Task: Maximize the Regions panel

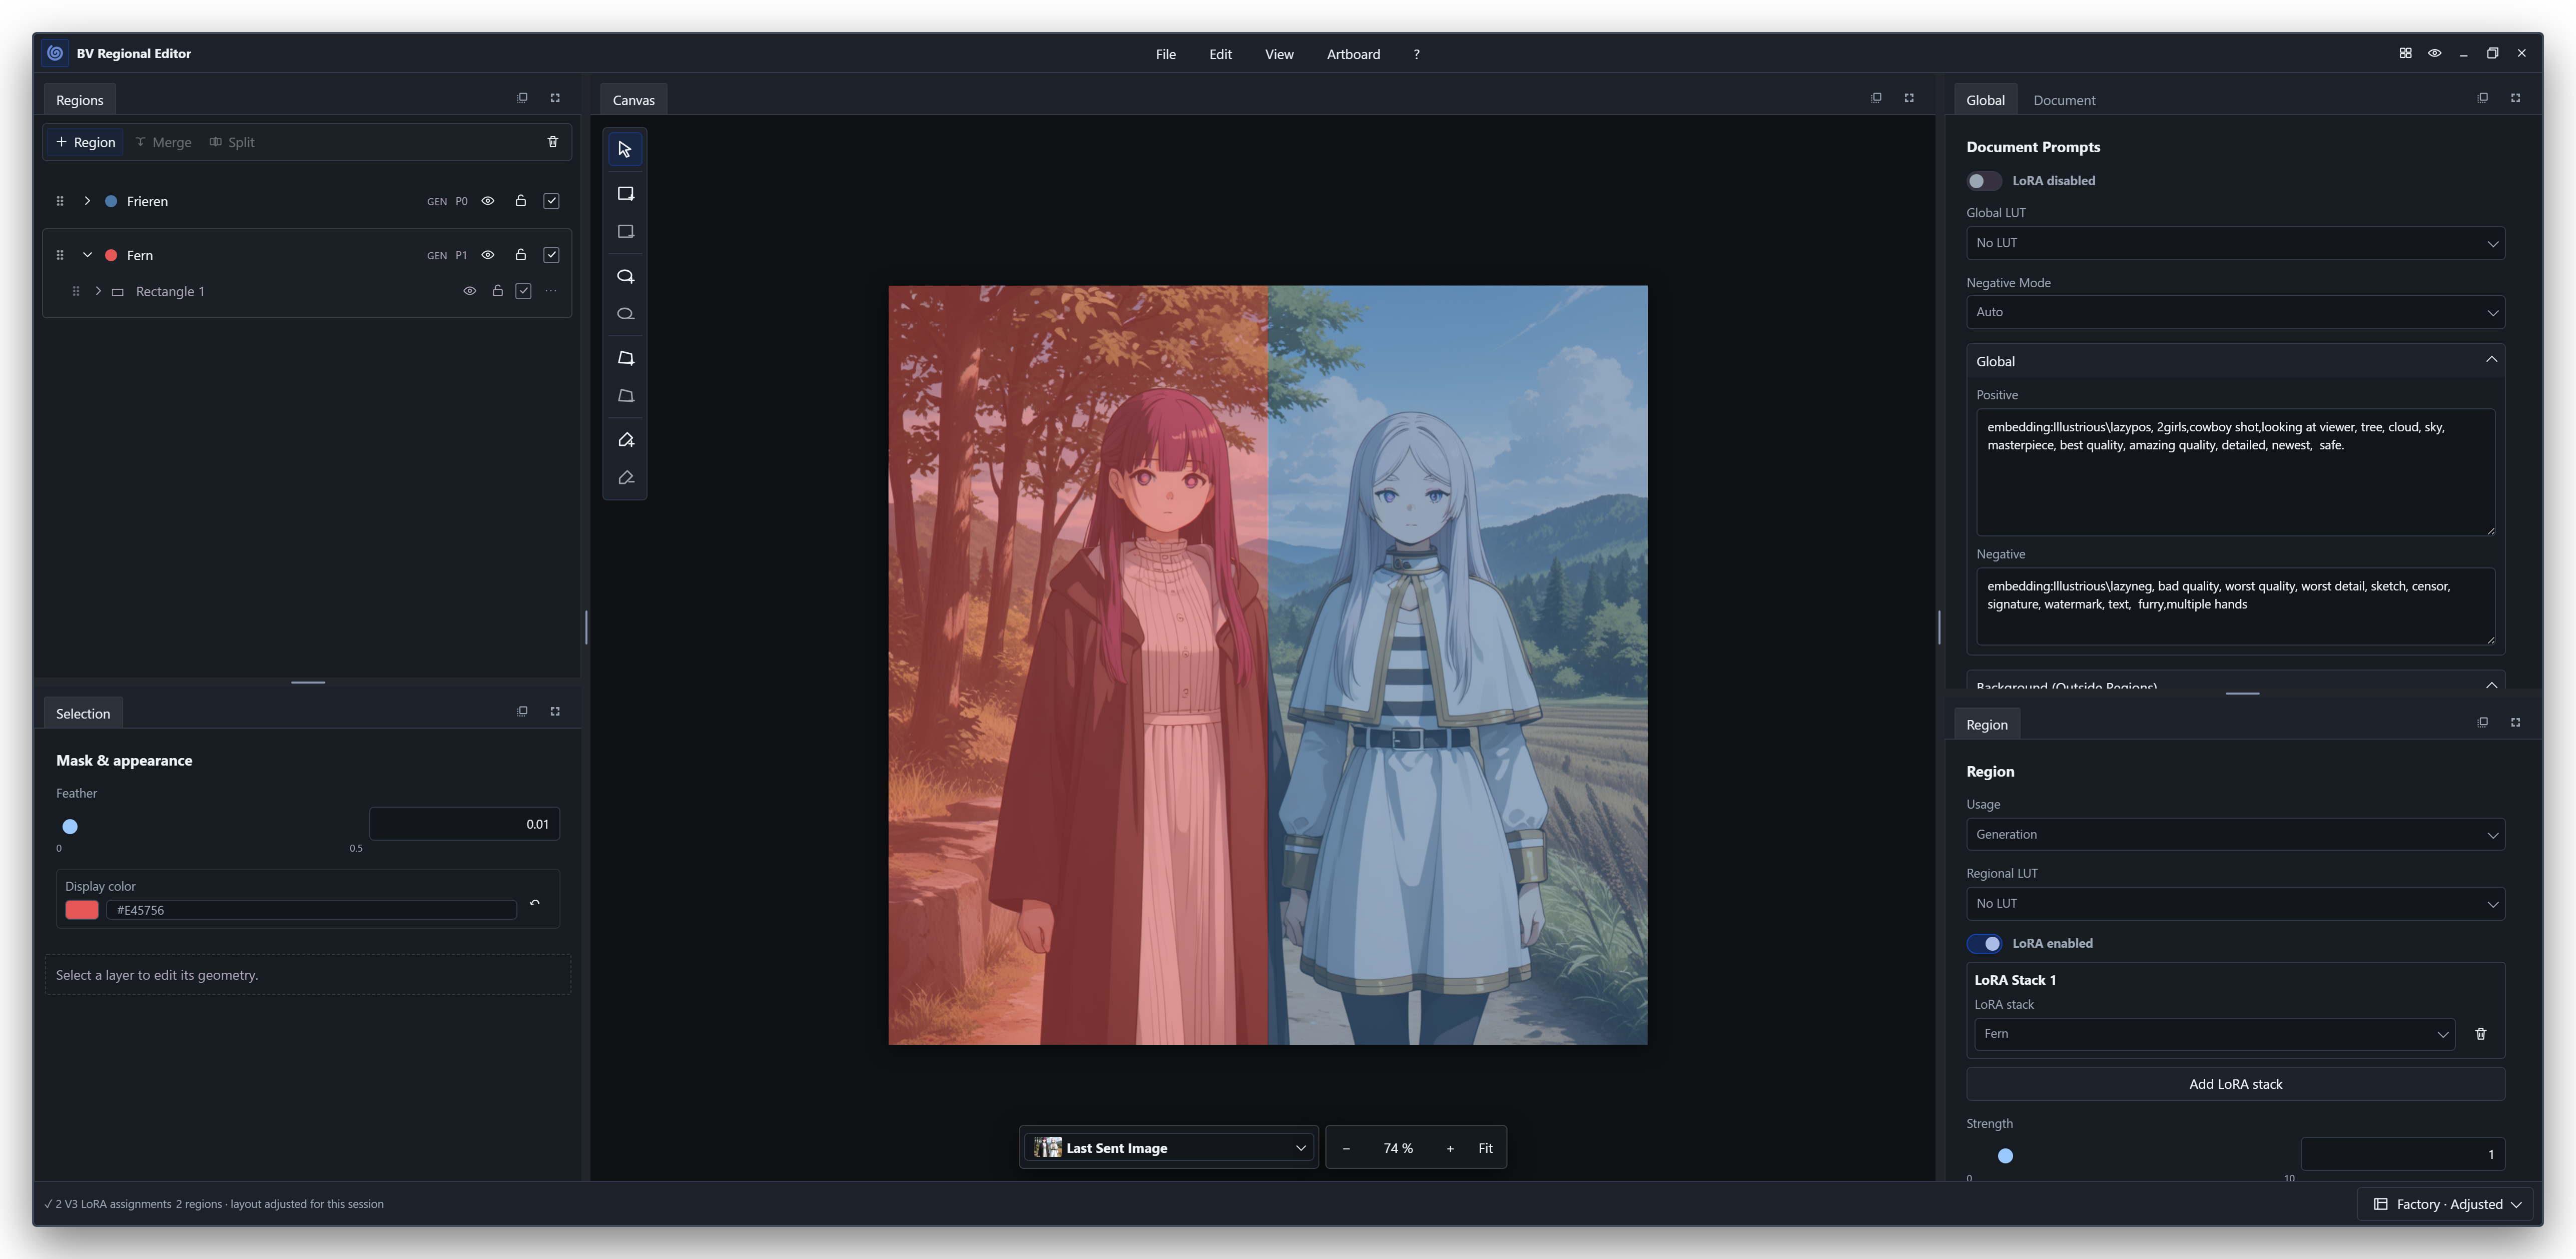Action: pos(555,98)
